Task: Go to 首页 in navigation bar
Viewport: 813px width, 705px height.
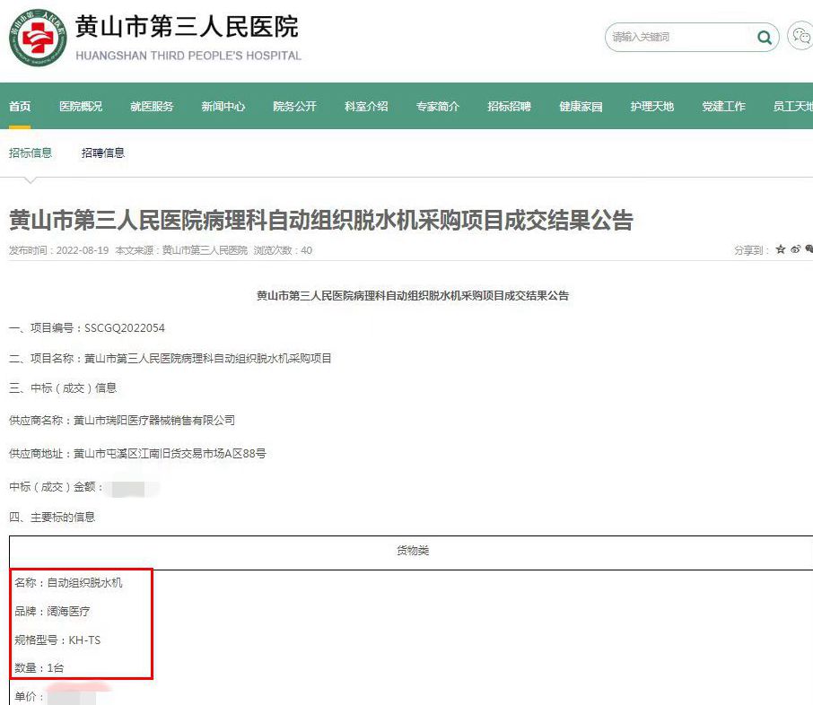Action: point(20,107)
